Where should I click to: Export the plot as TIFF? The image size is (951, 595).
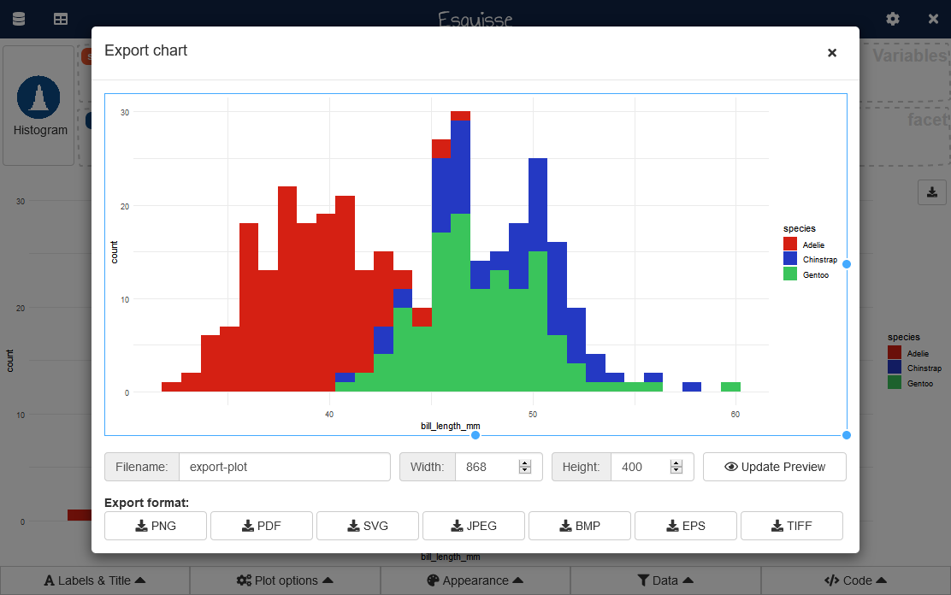tap(792, 526)
